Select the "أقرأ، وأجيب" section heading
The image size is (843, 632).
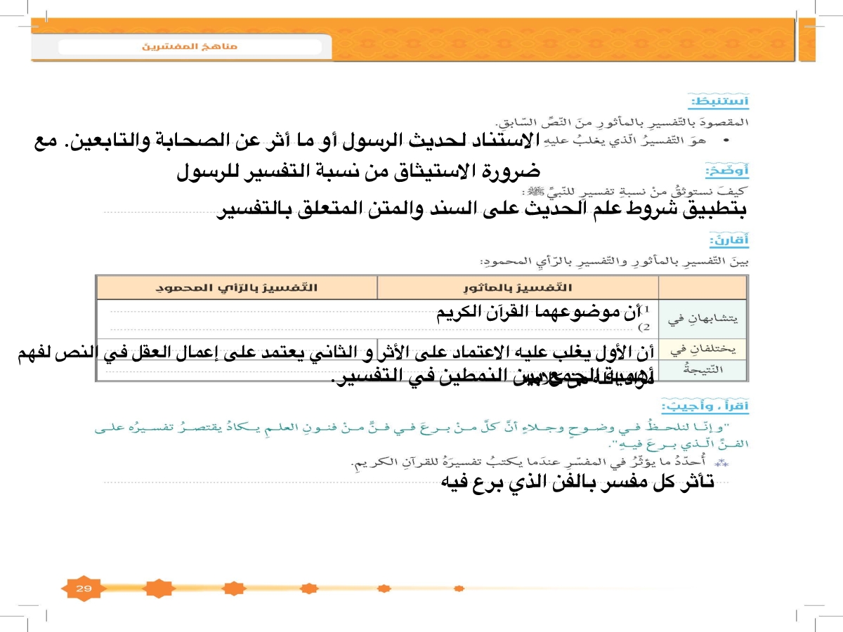pos(705,407)
